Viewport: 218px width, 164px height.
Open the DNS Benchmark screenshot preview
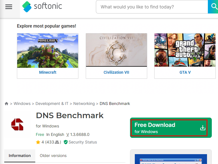coord(171,159)
